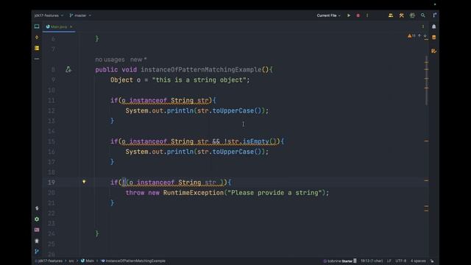The width and height of the screenshot is (471, 265).
Task: Open the Database tool window icon
Action: coord(433,38)
